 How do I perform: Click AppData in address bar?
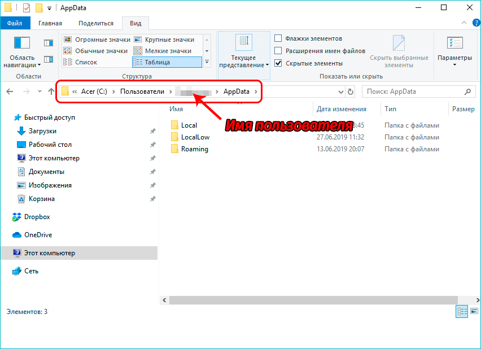click(x=236, y=91)
